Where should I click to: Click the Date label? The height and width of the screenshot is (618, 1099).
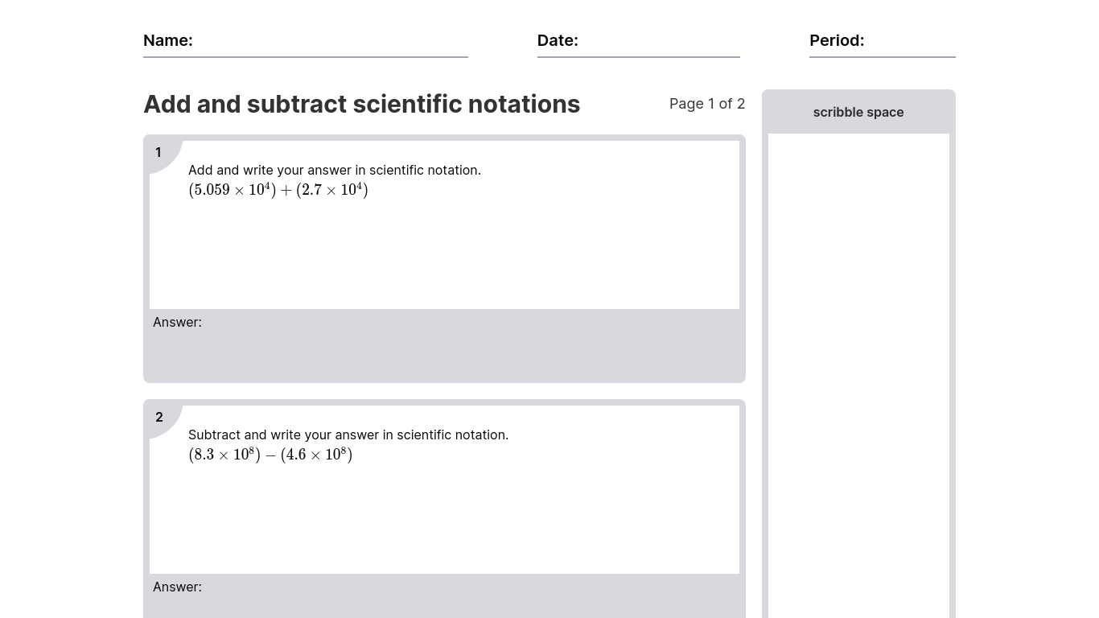pyautogui.click(x=558, y=40)
